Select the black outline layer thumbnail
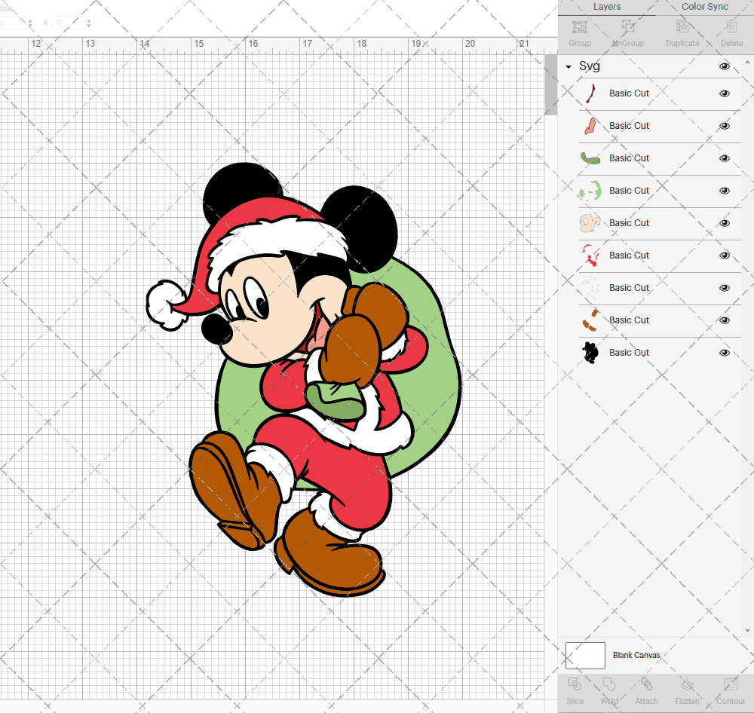The width and height of the screenshot is (754, 713). tap(590, 353)
